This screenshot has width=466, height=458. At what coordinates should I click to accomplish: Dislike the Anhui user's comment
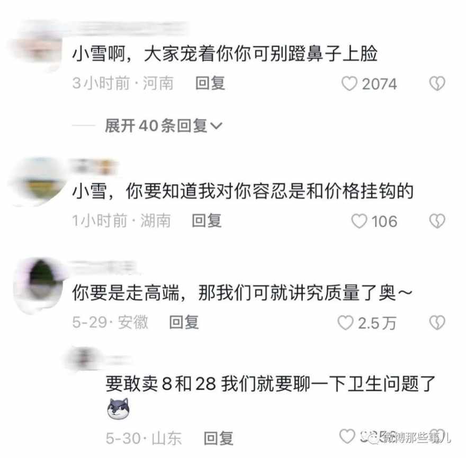pyautogui.click(x=437, y=323)
